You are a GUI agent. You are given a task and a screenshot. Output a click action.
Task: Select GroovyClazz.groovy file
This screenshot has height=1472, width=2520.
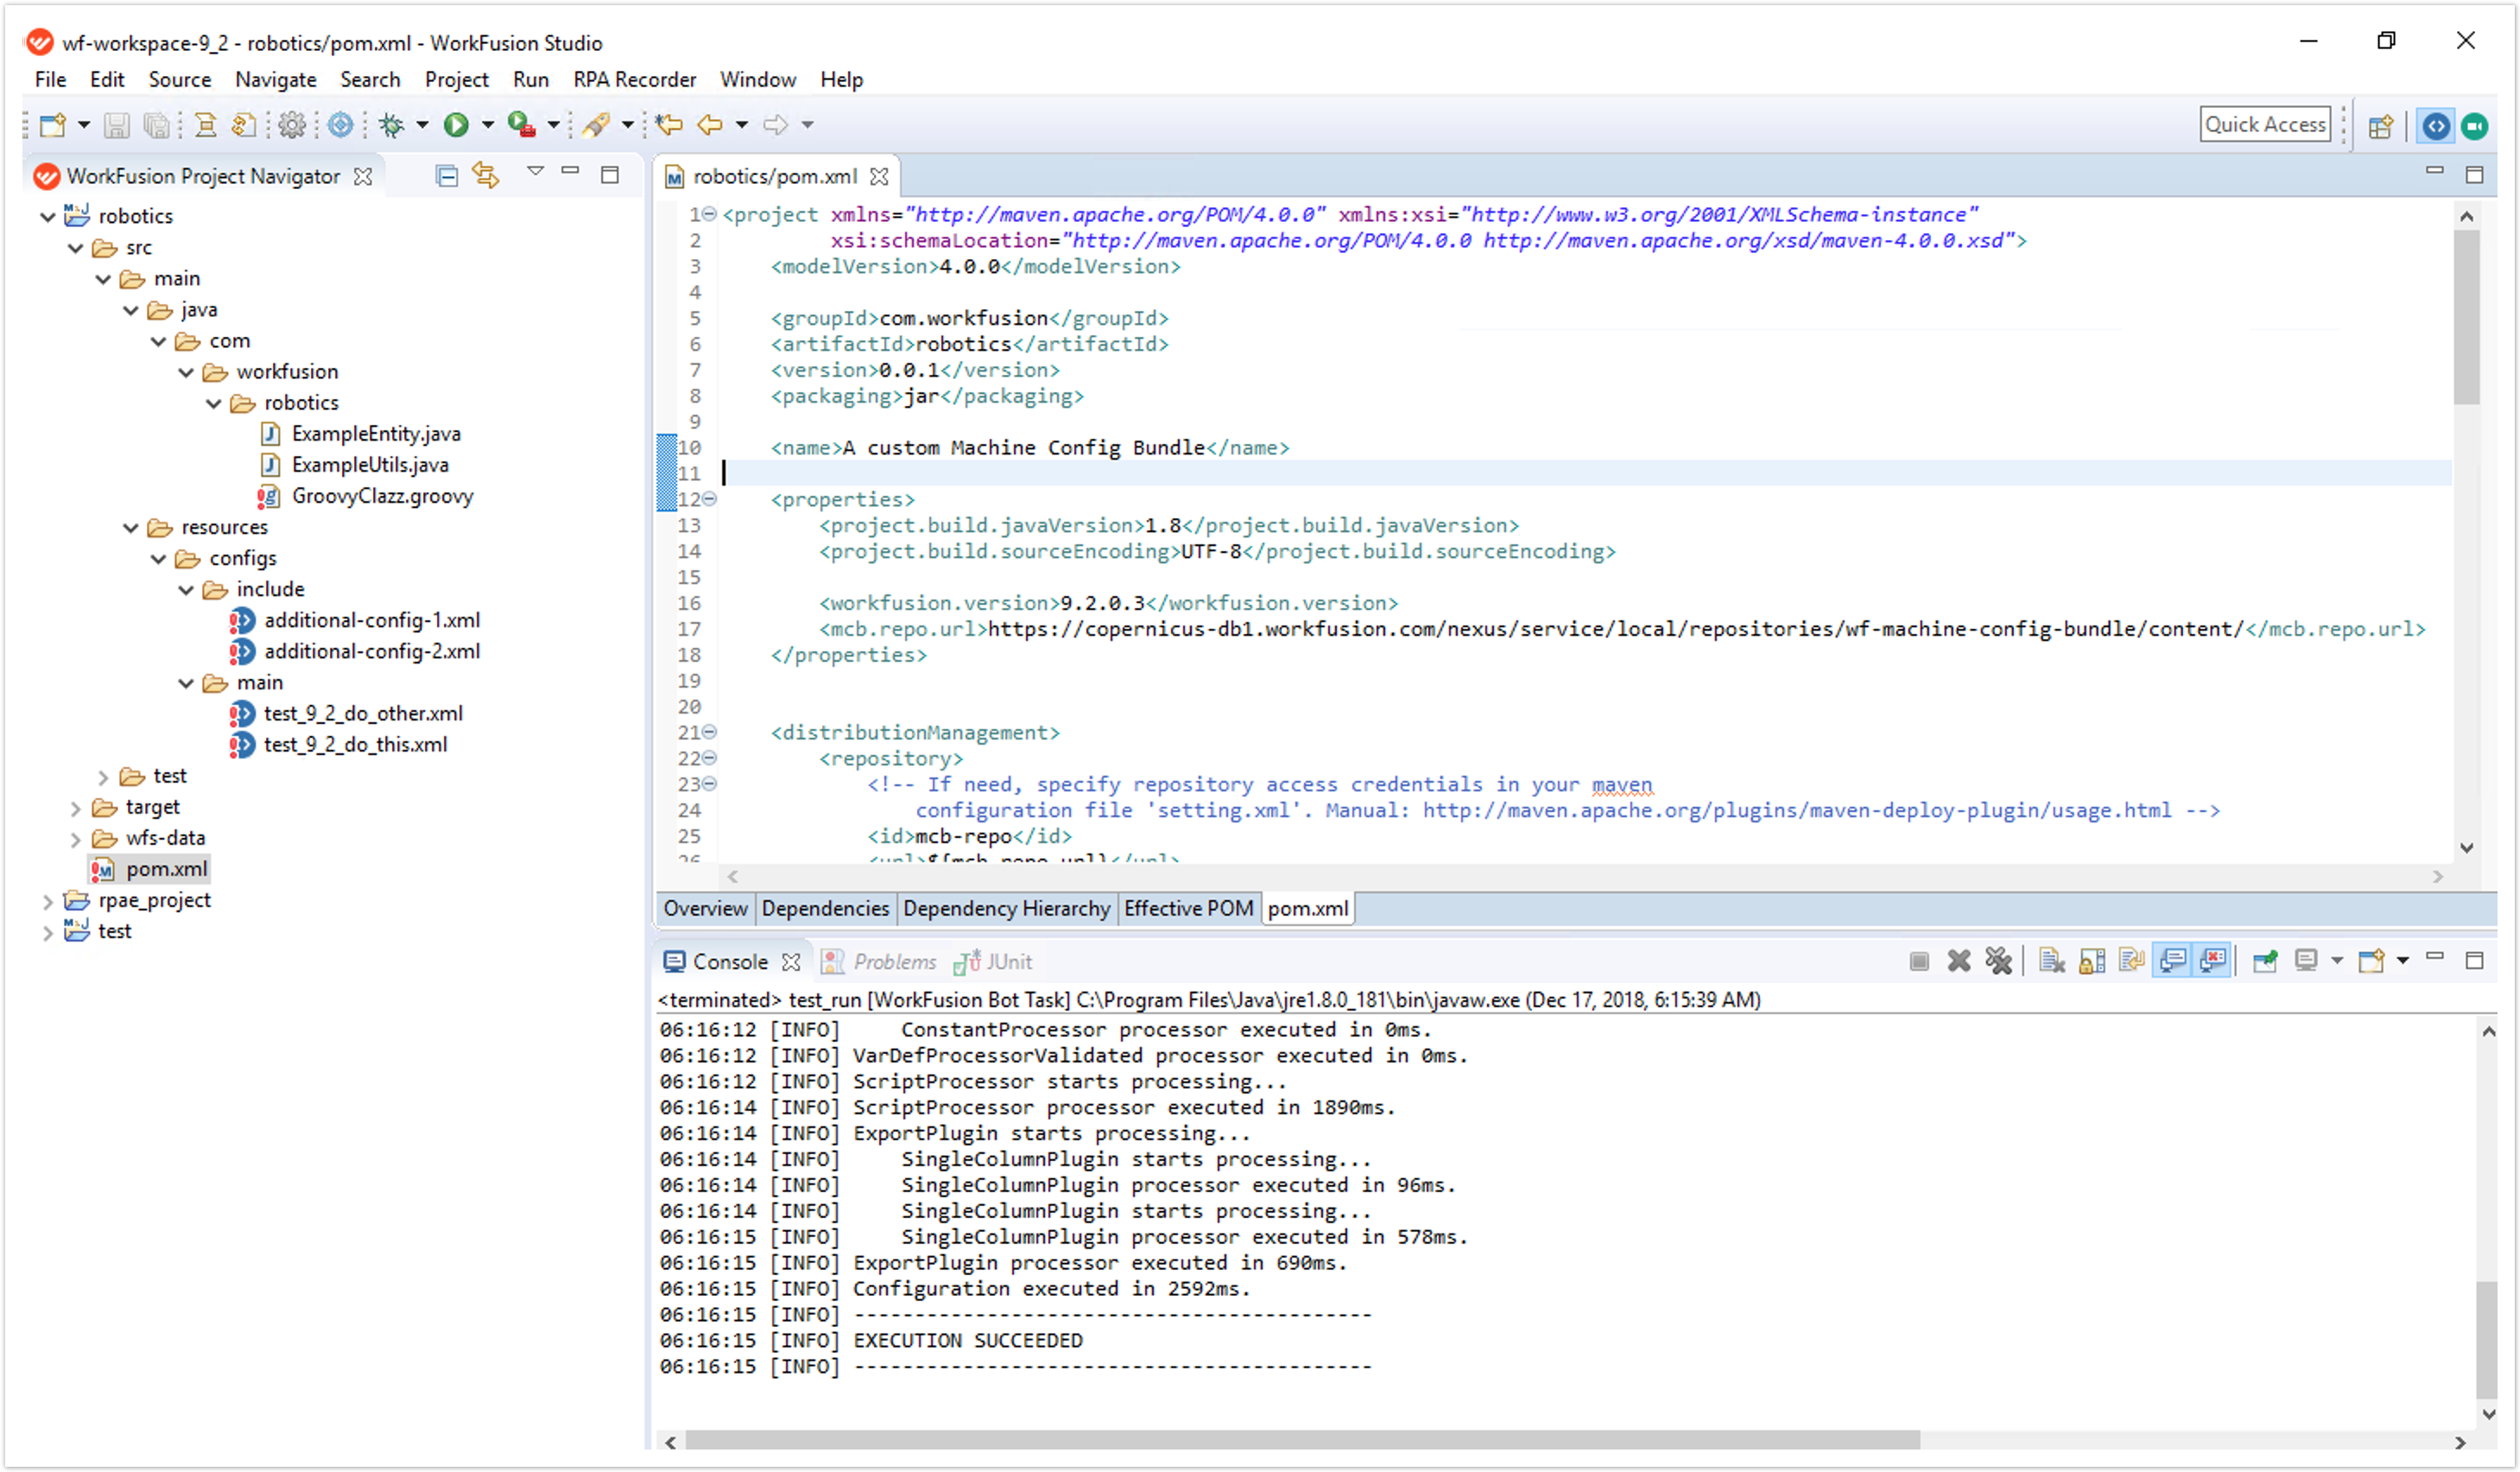[x=382, y=497]
